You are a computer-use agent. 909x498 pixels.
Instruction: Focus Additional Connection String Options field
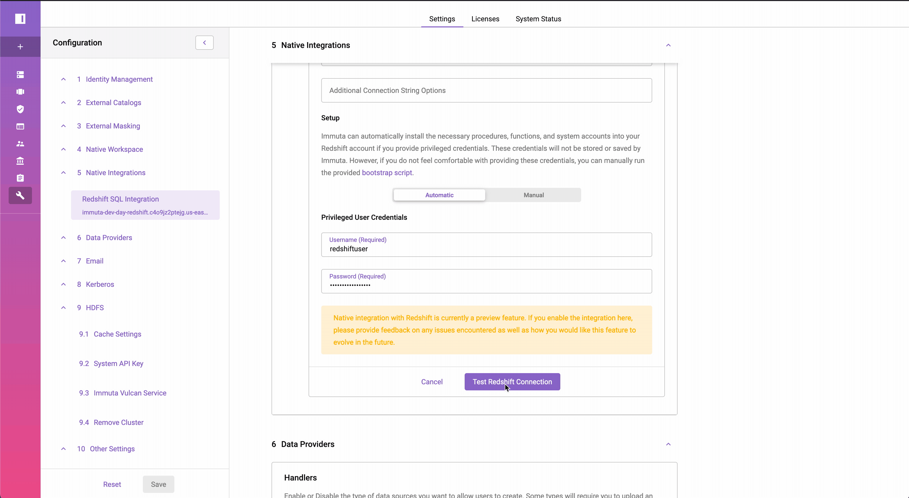tap(486, 90)
